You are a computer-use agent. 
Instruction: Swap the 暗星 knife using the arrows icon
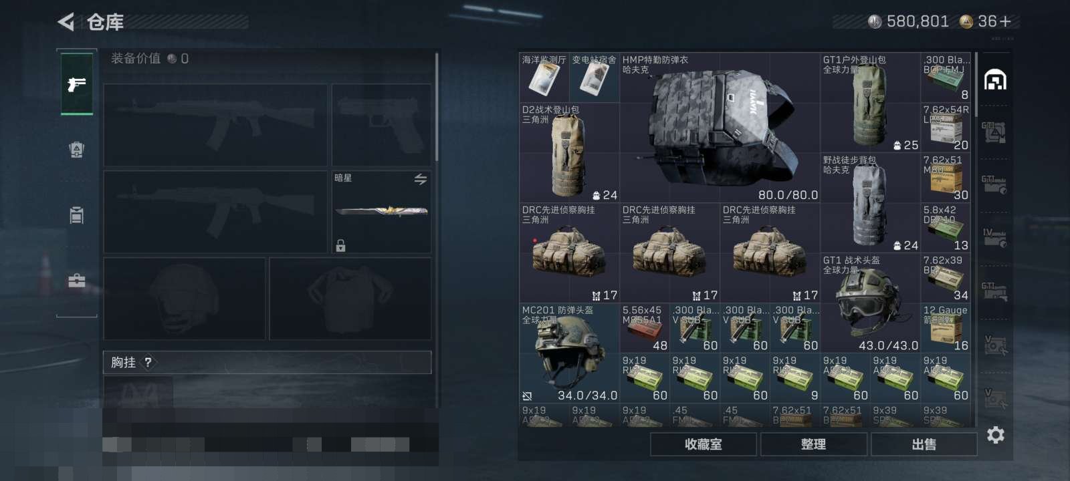click(x=420, y=179)
